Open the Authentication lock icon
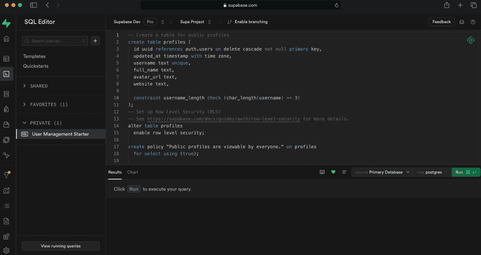The height and width of the screenshot is (255, 481). click(x=6, y=109)
